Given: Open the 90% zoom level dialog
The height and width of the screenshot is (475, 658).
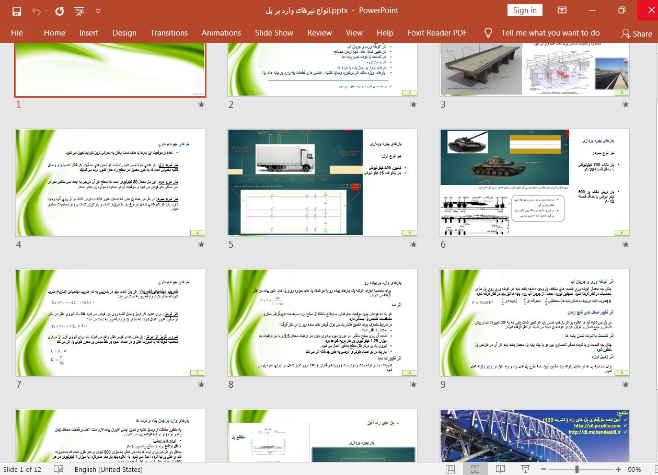Looking at the screenshot, I should click(634, 469).
